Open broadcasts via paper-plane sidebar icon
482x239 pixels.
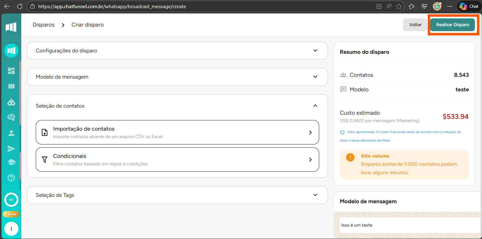click(x=11, y=148)
